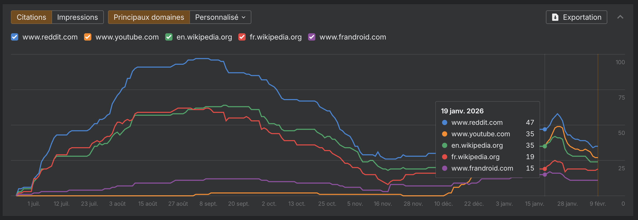
Task: Click the Exportation button
Action: (576, 17)
